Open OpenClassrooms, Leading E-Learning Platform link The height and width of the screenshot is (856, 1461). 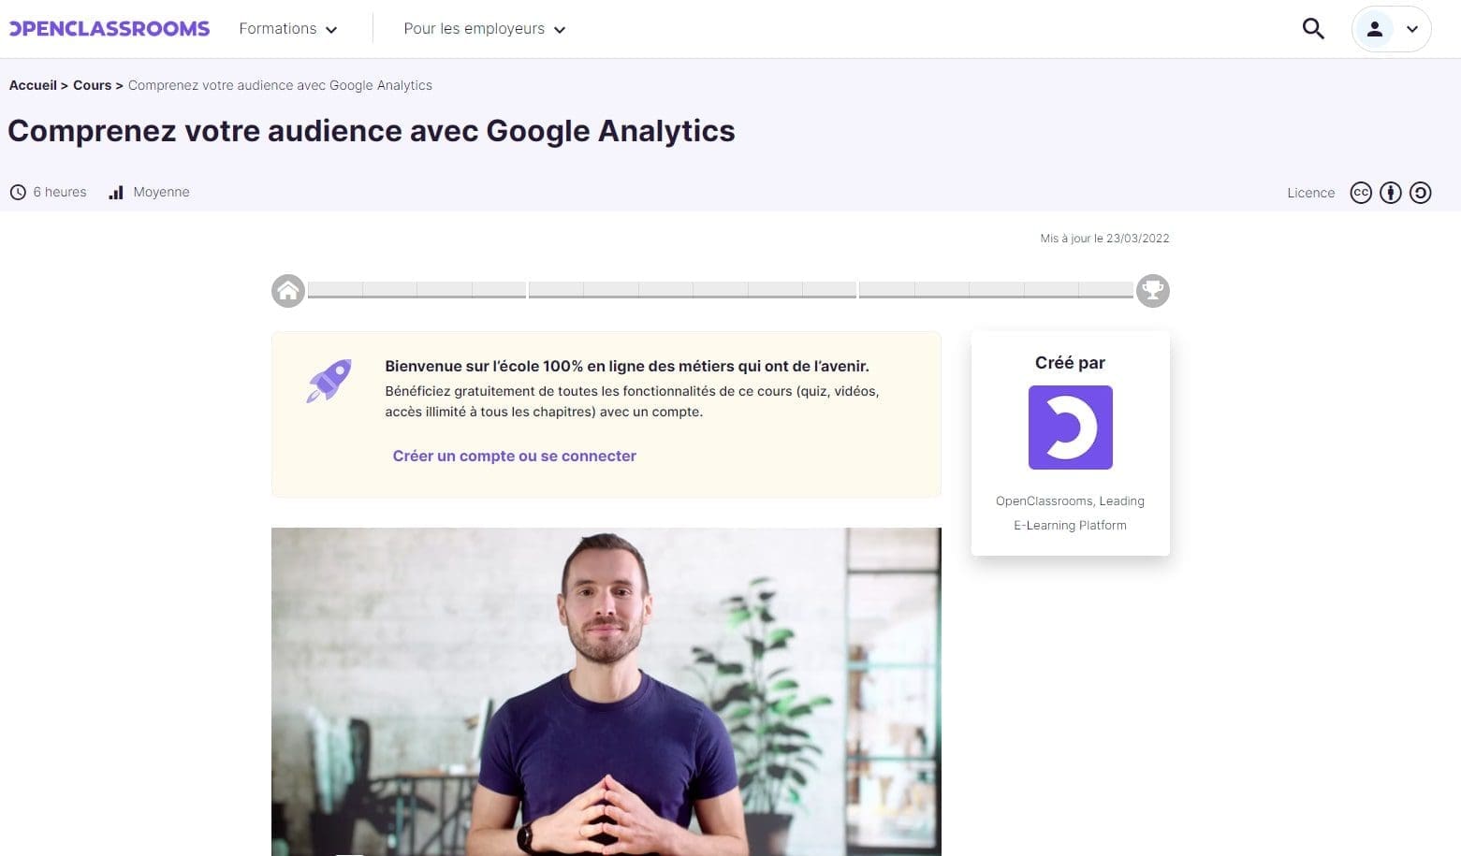coord(1070,513)
